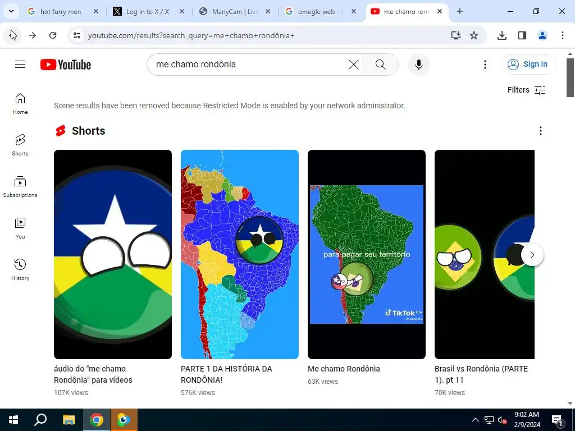575x431 pixels.
Task: Open the YouTube hamburger guide menu
Action: [20, 65]
